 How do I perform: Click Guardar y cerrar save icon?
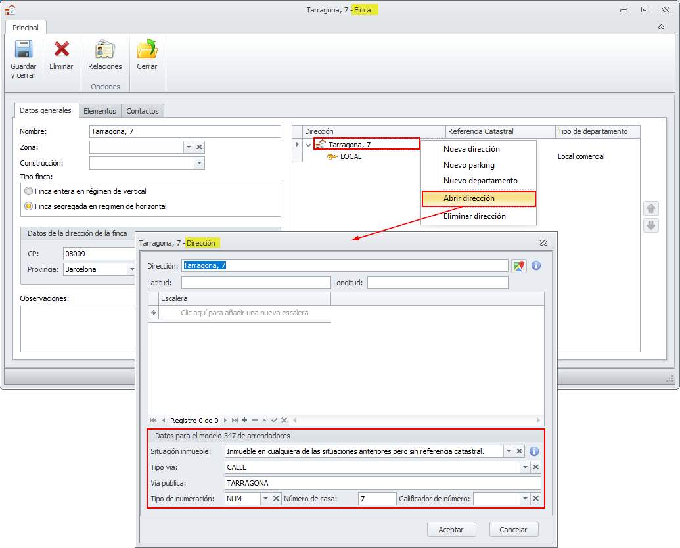point(24,49)
